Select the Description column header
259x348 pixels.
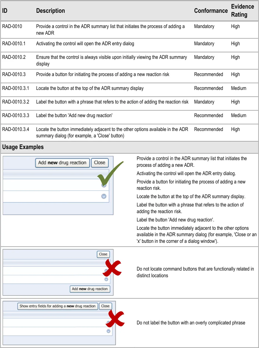point(51,11)
